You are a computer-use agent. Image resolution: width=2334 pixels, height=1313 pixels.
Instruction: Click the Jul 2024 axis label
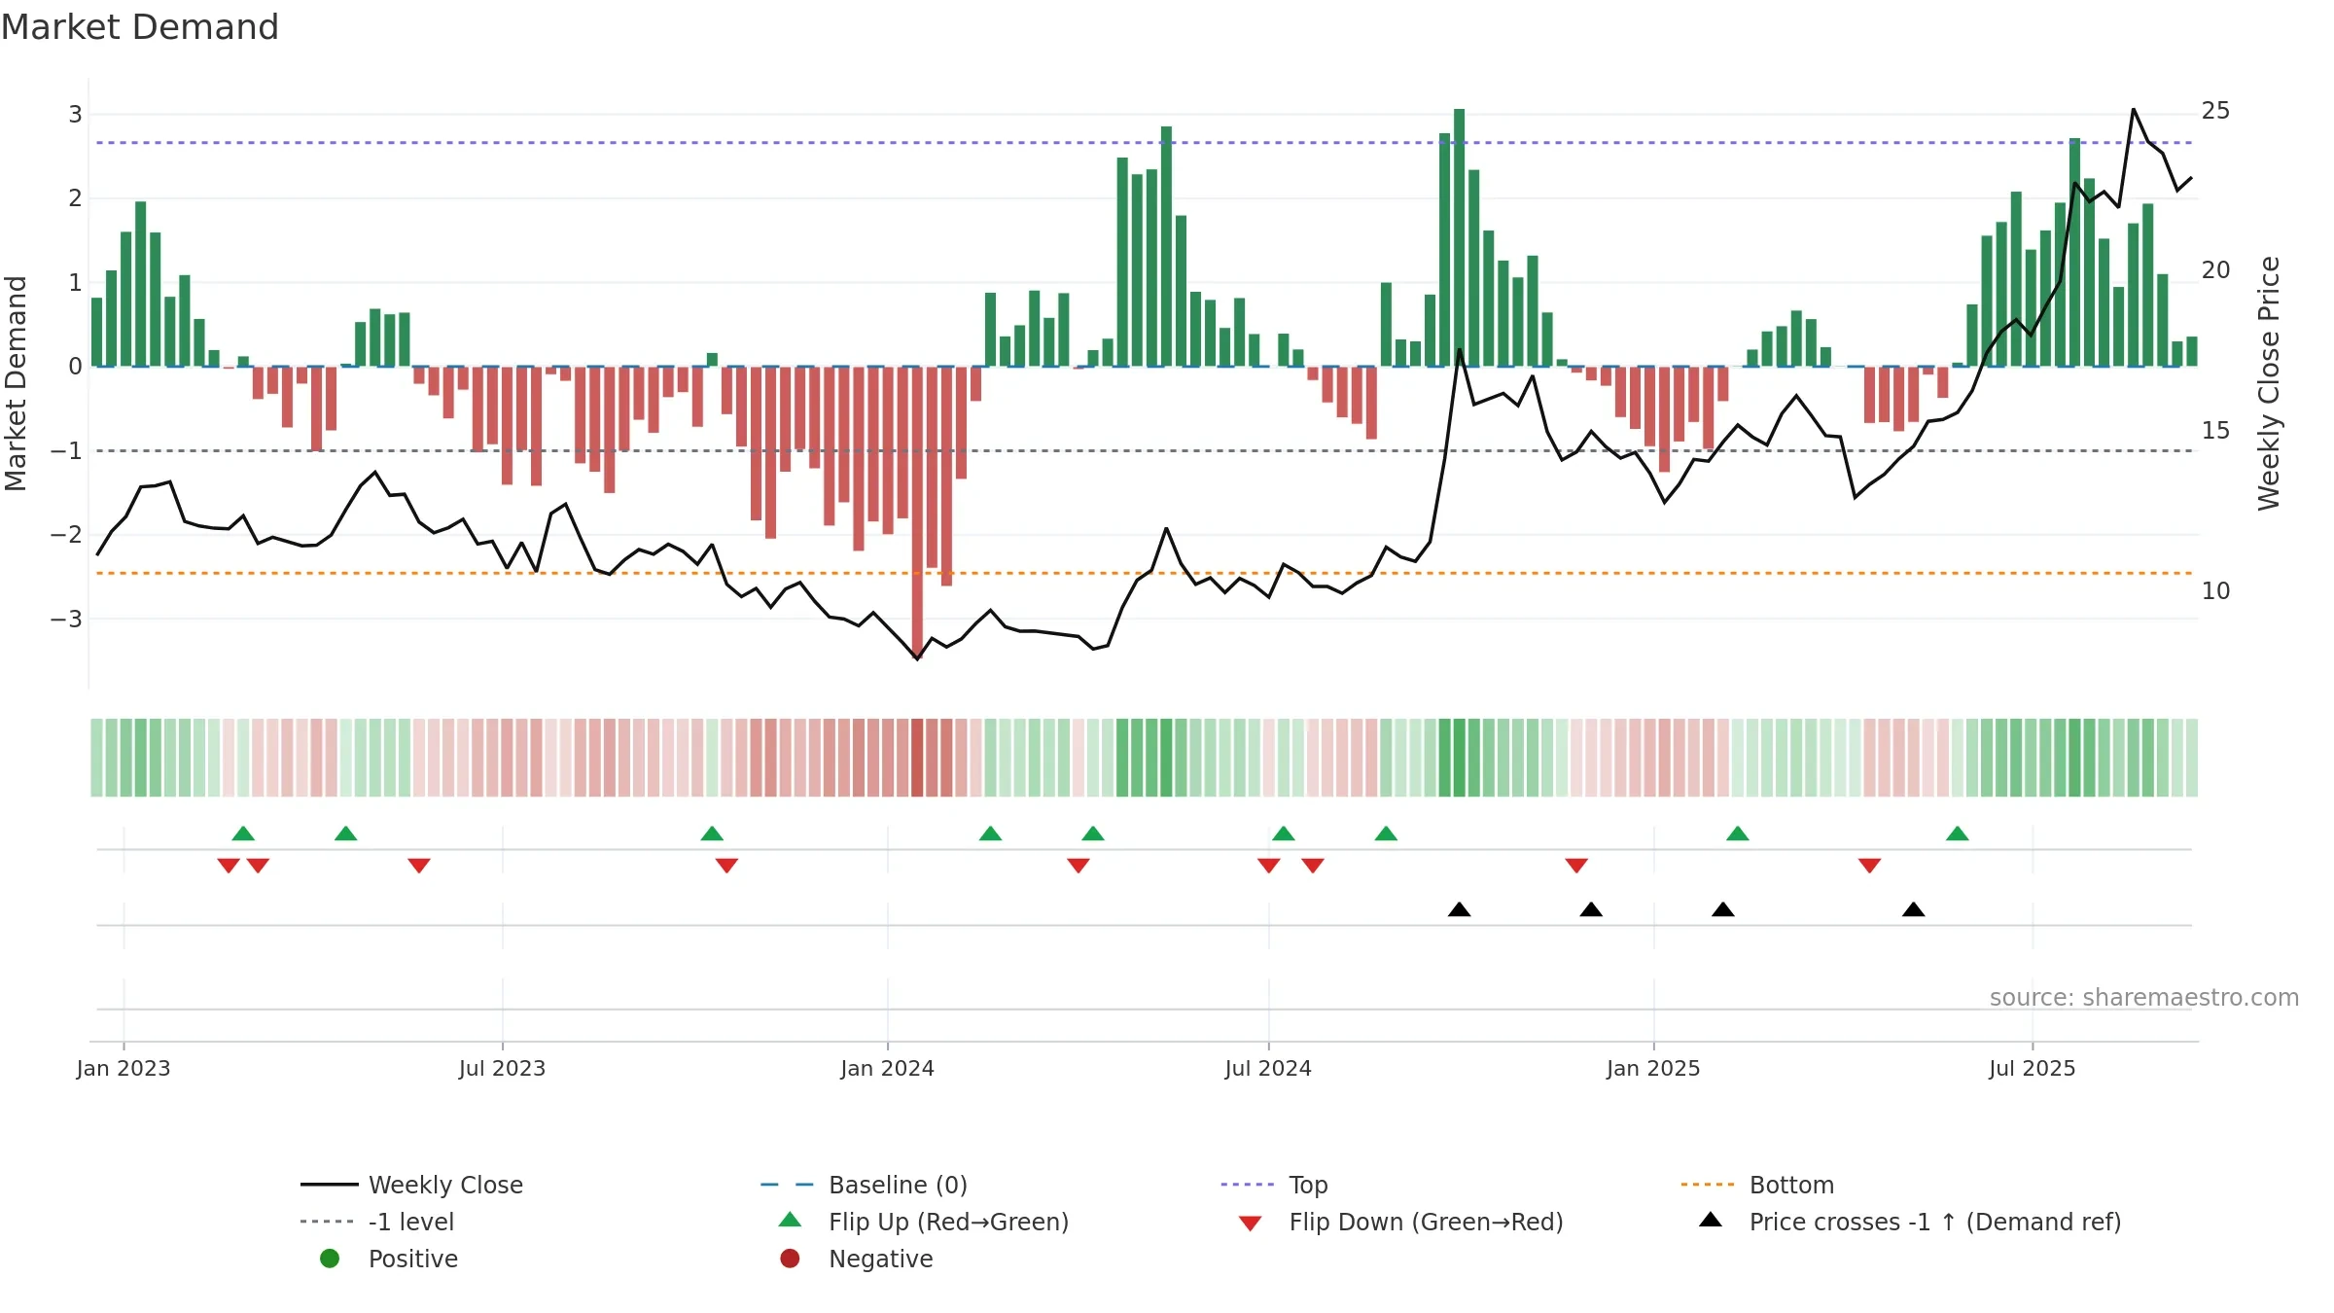click(x=1268, y=1069)
